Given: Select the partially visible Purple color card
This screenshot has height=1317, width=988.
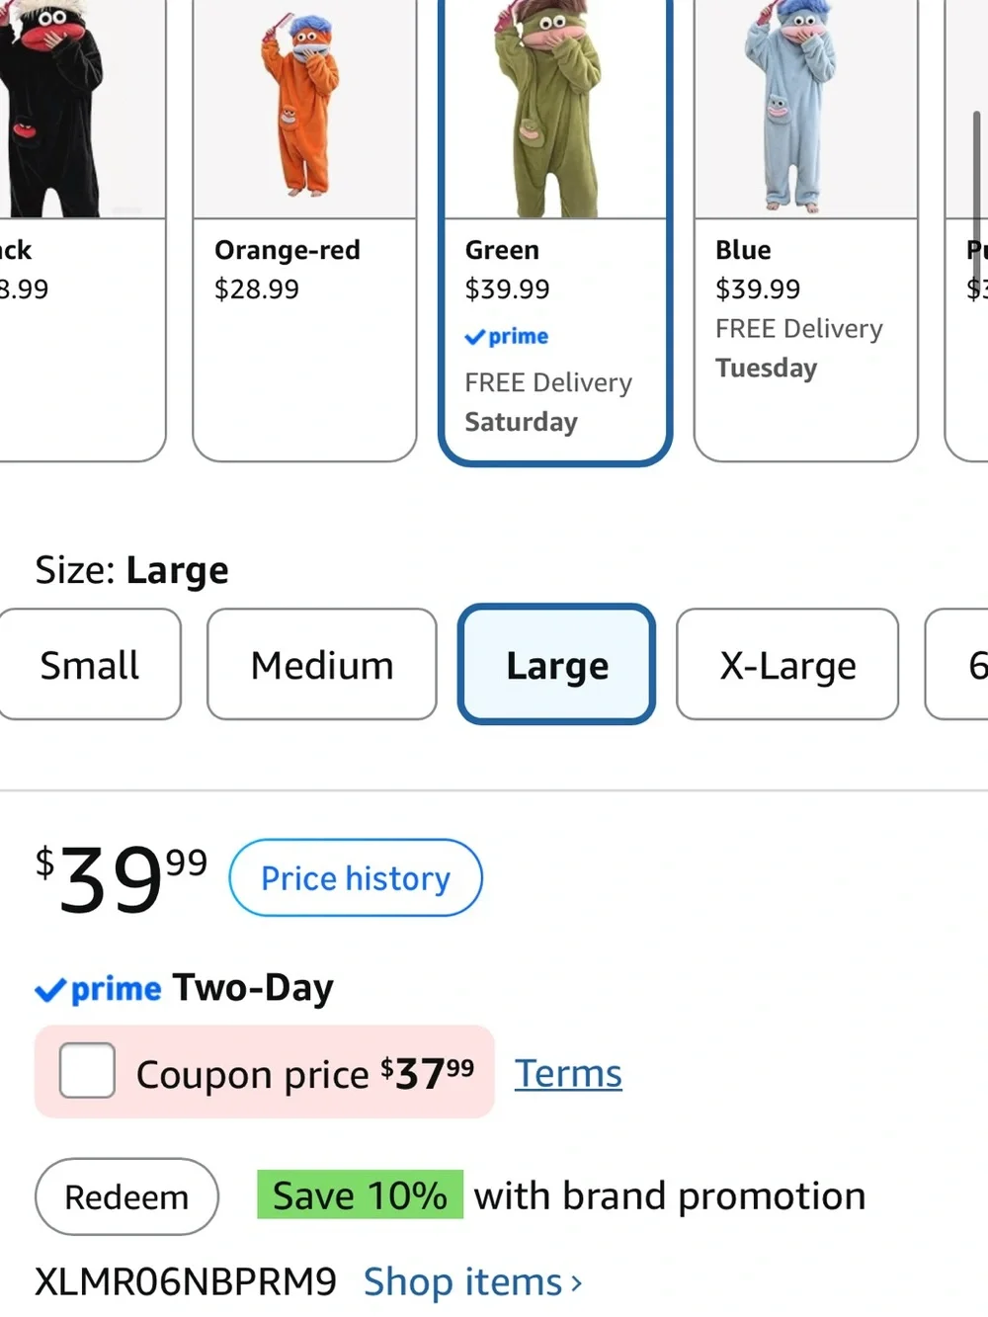Looking at the screenshot, I should point(966,230).
